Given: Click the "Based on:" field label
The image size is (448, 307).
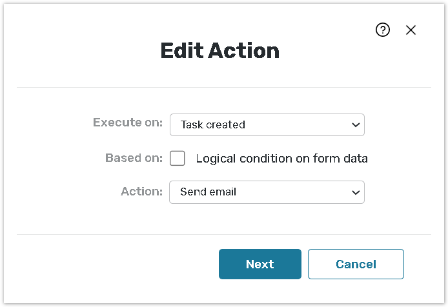Looking at the screenshot, I should 134,158.
